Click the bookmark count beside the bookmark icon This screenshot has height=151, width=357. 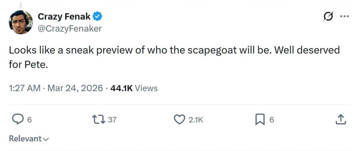(x=271, y=120)
